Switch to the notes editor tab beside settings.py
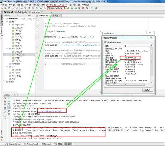Viewport: 165px width, 146px height. [57, 16]
